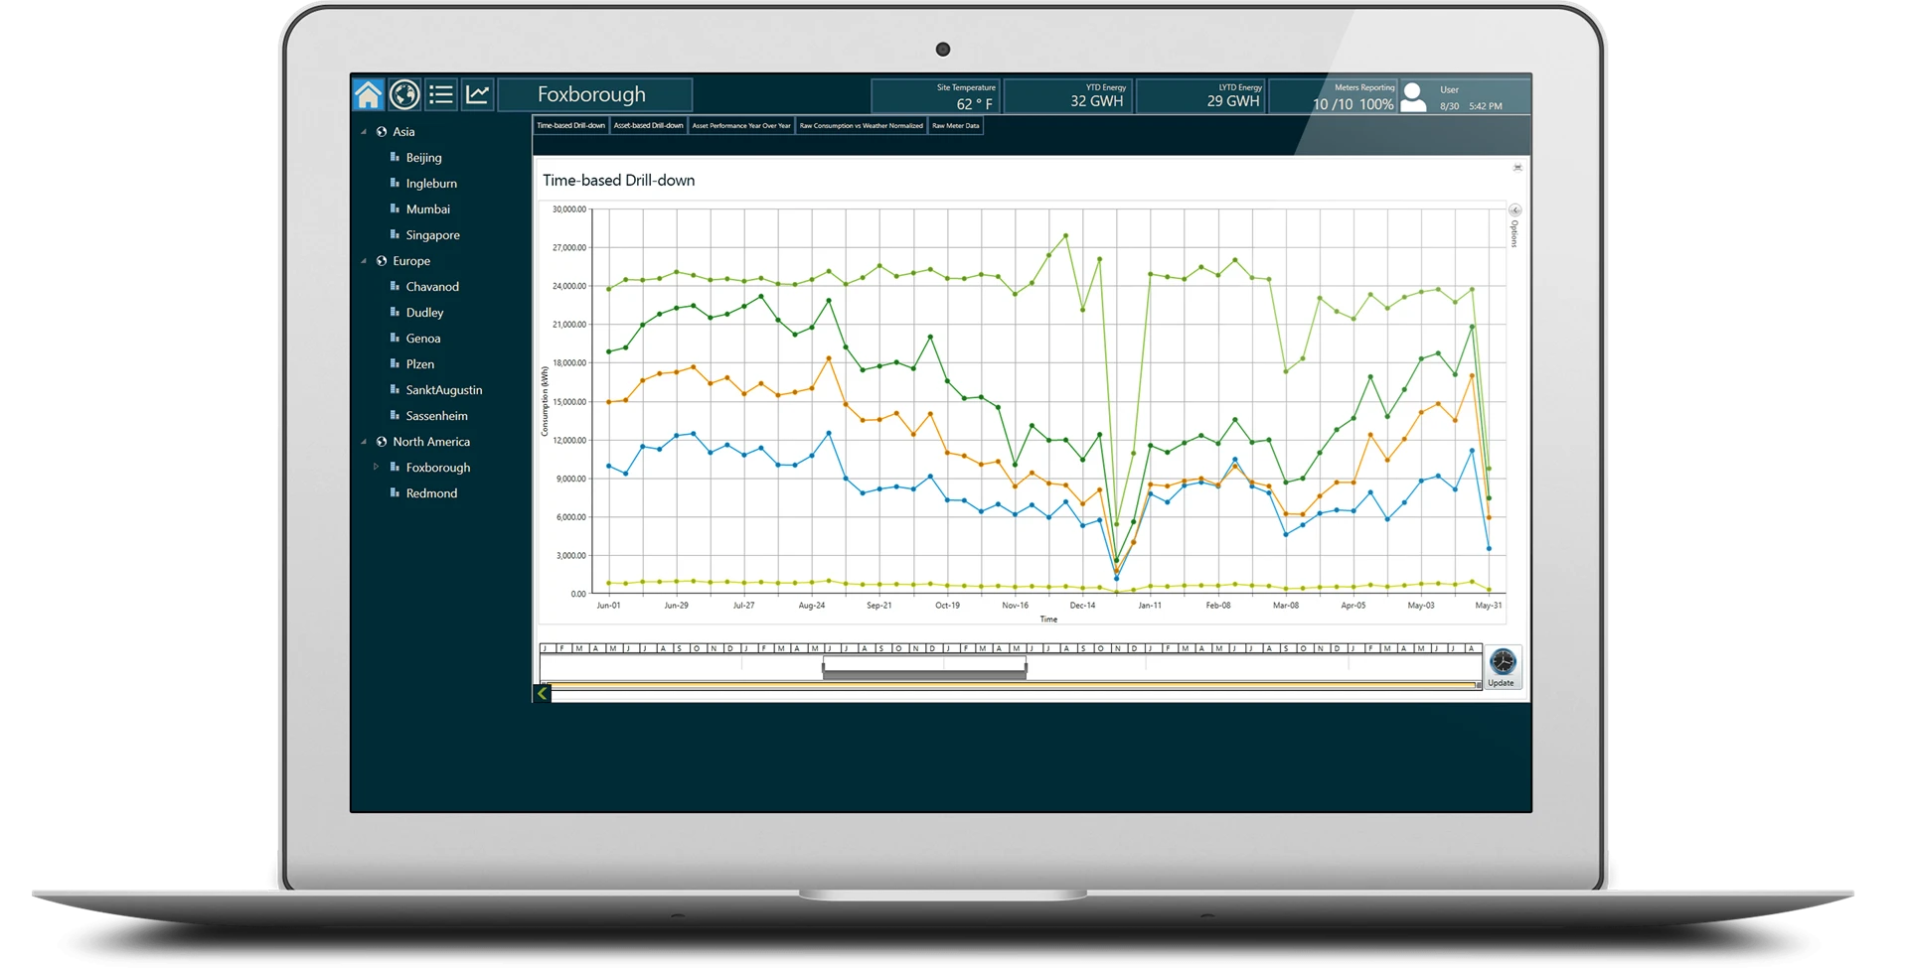Image resolution: width=1908 pixels, height=968 pixels.
Task: Open the globe map view icon
Action: [404, 95]
